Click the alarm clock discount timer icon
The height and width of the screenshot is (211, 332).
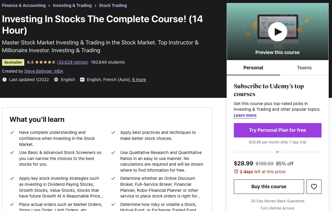pos(236,172)
